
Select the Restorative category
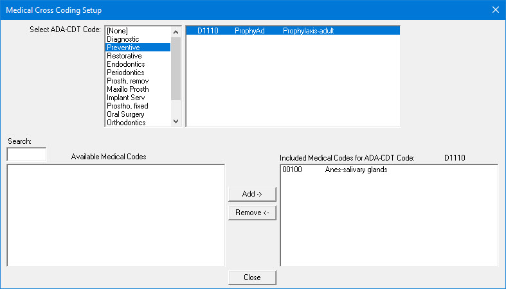(x=123, y=56)
